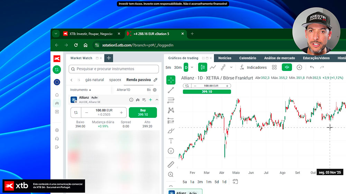The height and width of the screenshot is (194, 346).
Task: Open the go-to-date calendar icon
Action: (235, 182)
